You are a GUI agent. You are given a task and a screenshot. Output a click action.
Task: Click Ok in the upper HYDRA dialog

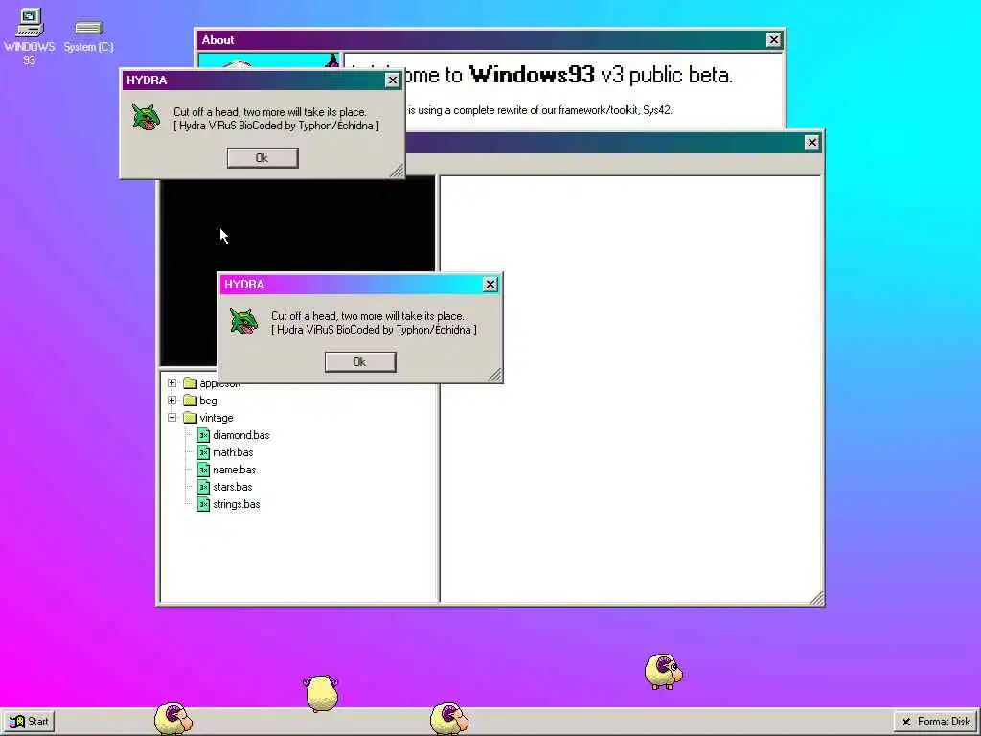coord(262,158)
